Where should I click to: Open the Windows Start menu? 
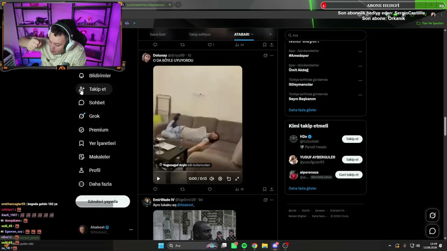161,246
